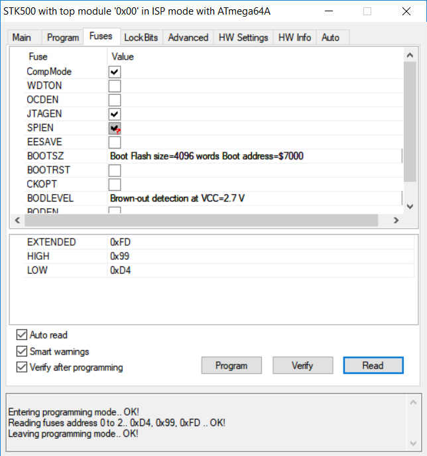Screen dimensions: 427x456
Task: Select the LOW fuse byte label
Action: (37, 270)
